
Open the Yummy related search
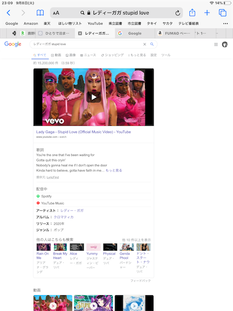pyautogui.click(x=93, y=256)
